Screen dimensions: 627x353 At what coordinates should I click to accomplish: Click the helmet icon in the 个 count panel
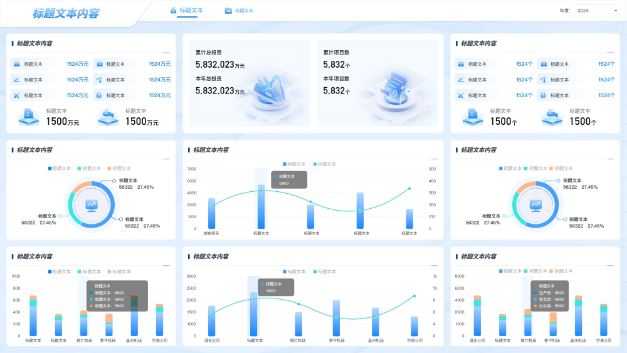[x=544, y=95]
